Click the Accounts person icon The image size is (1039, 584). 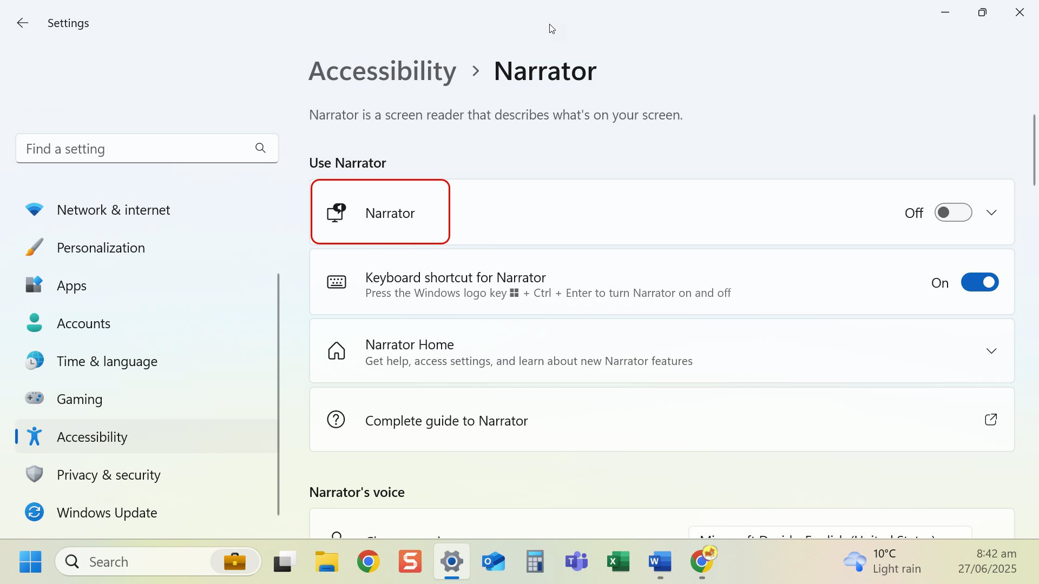[35, 323]
